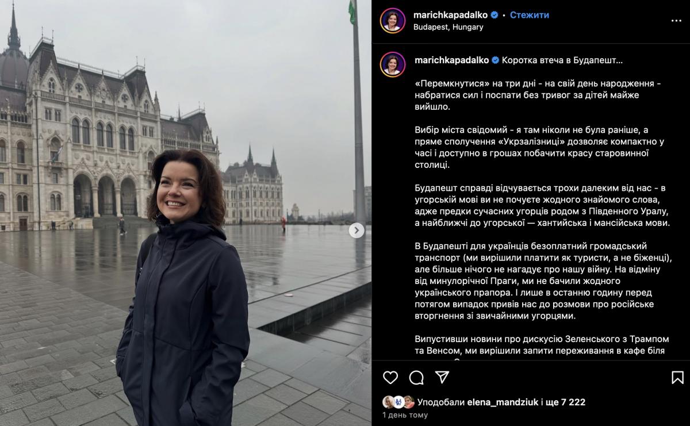Open the three-dot more options menu
Viewport: 690px width, 426px height.
click(x=676, y=21)
